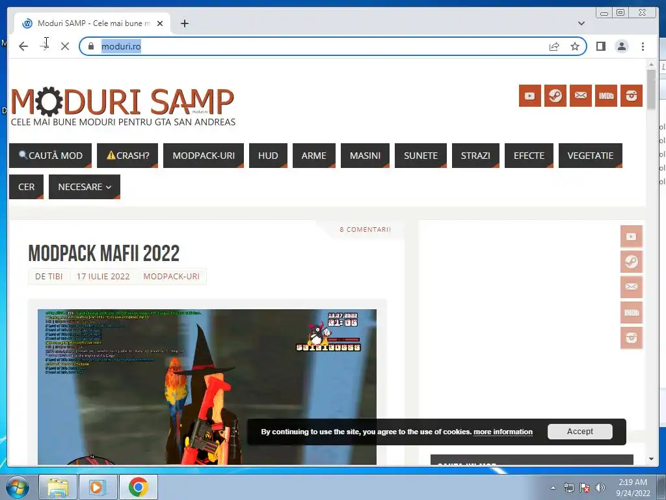Image resolution: width=666 pixels, height=500 pixels.
Task: Open the 8 COMENTARII link
Action: pyautogui.click(x=365, y=230)
